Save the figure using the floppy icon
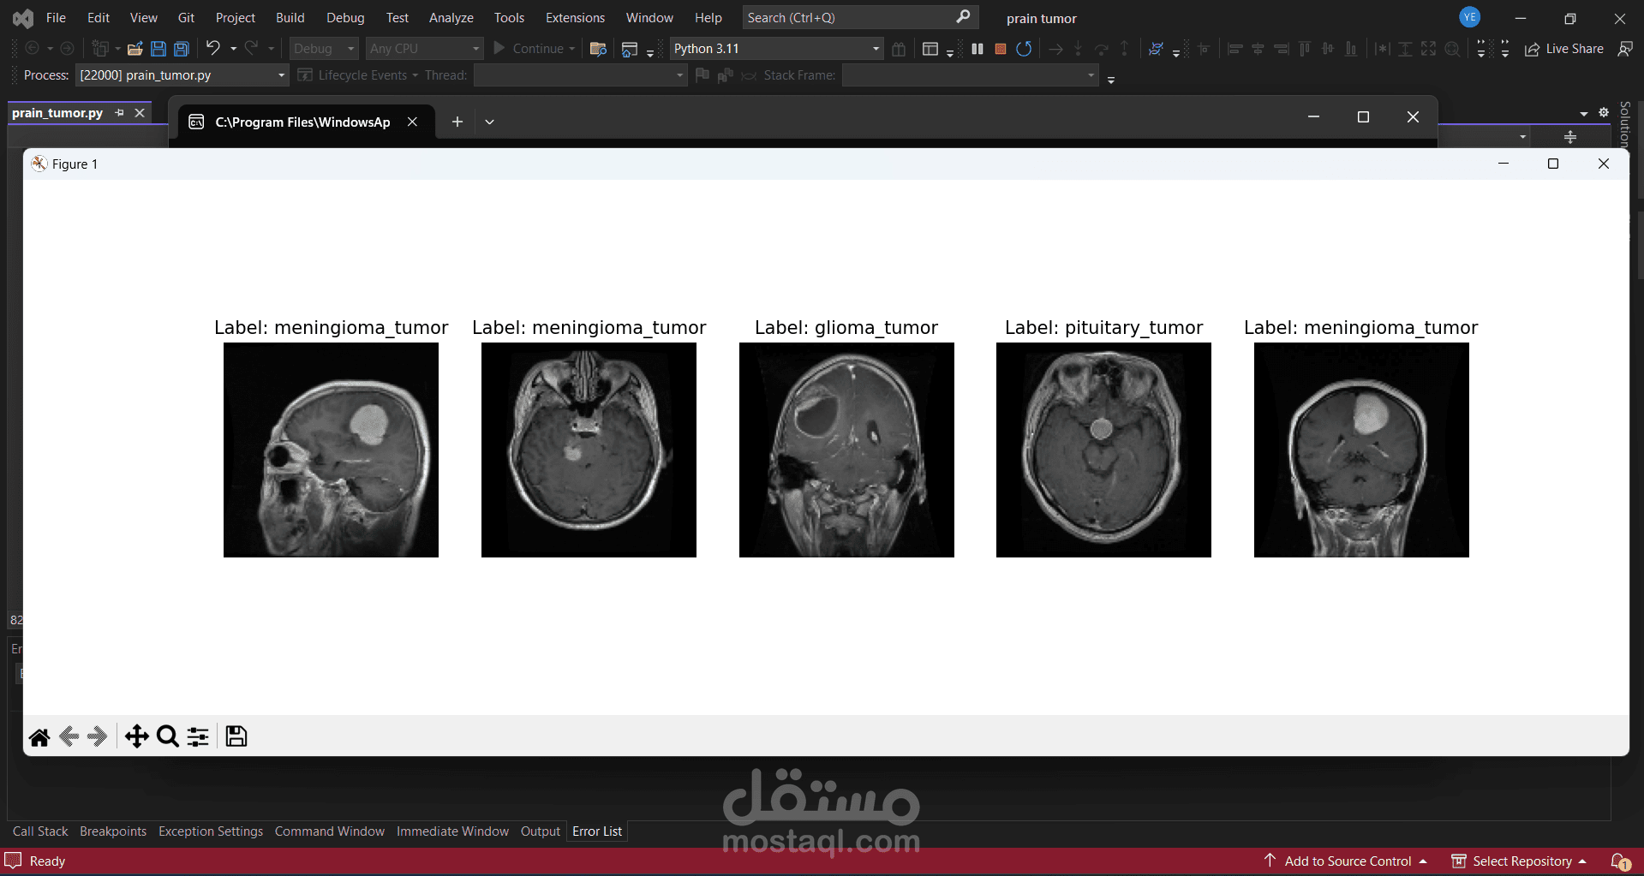Image resolution: width=1644 pixels, height=876 pixels. pos(236,736)
